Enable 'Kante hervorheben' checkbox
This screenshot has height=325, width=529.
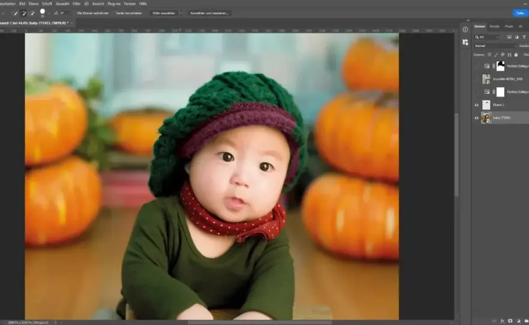pyautogui.click(x=114, y=13)
